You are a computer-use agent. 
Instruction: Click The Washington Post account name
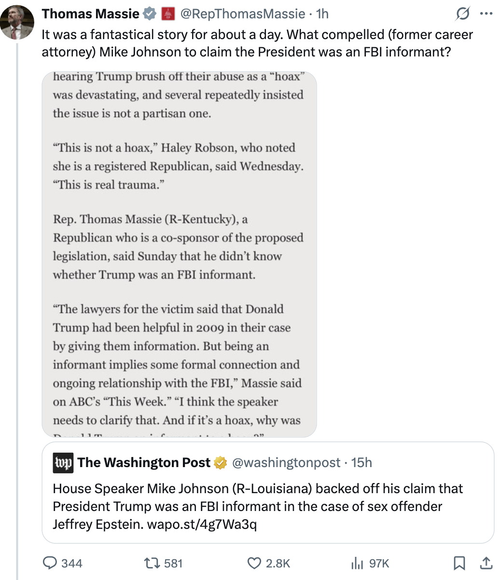(x=144, y=463)
